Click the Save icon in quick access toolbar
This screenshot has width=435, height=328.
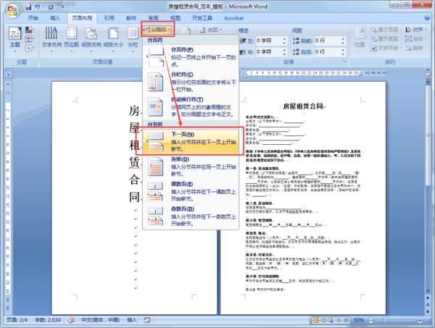click(28, 7)
